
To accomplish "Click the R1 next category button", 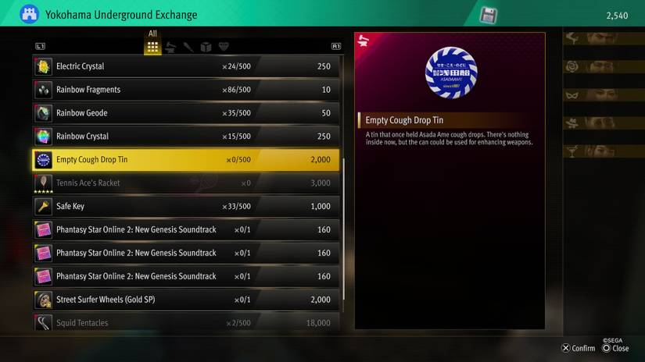I will coord(336,46).
